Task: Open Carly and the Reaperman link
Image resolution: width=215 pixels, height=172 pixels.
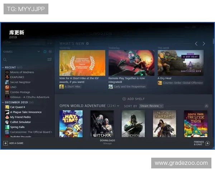Action: coord(130,87)
